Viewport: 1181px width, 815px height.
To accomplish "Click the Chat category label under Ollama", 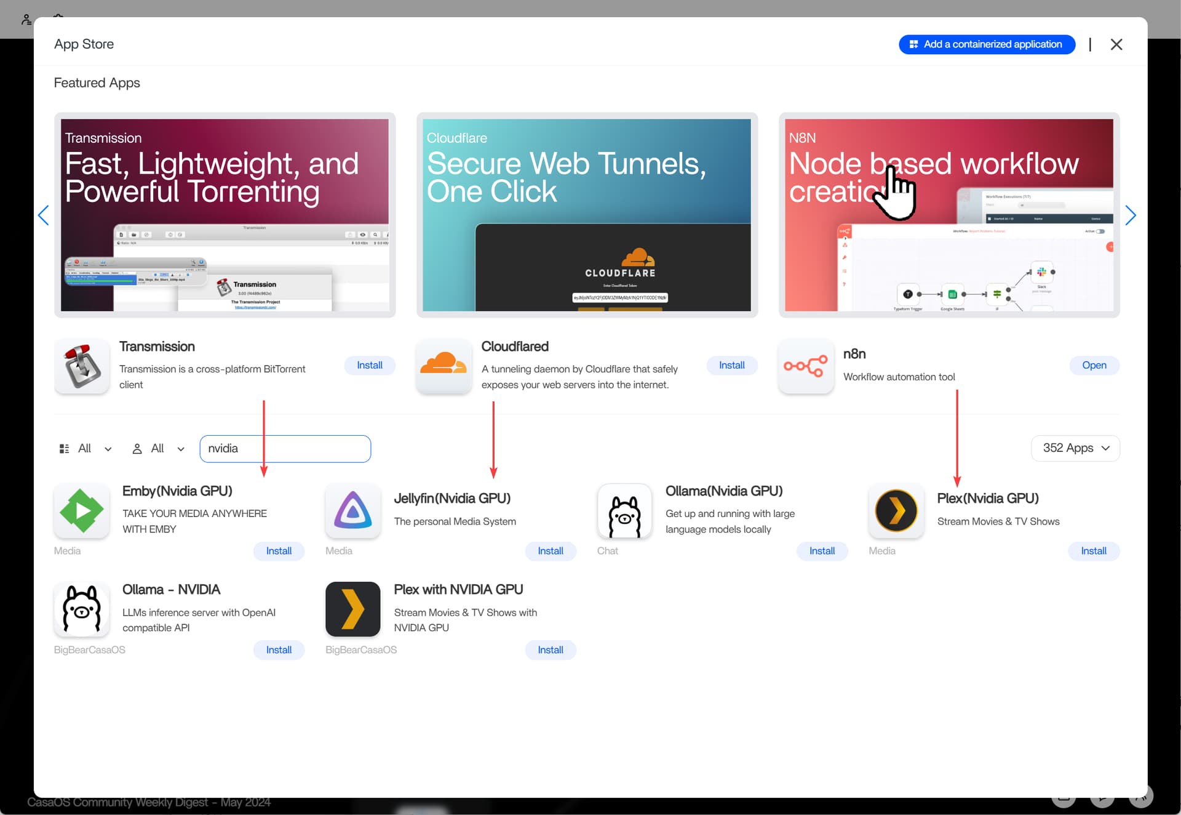I will pyautogui.click(x=607, y=551).
